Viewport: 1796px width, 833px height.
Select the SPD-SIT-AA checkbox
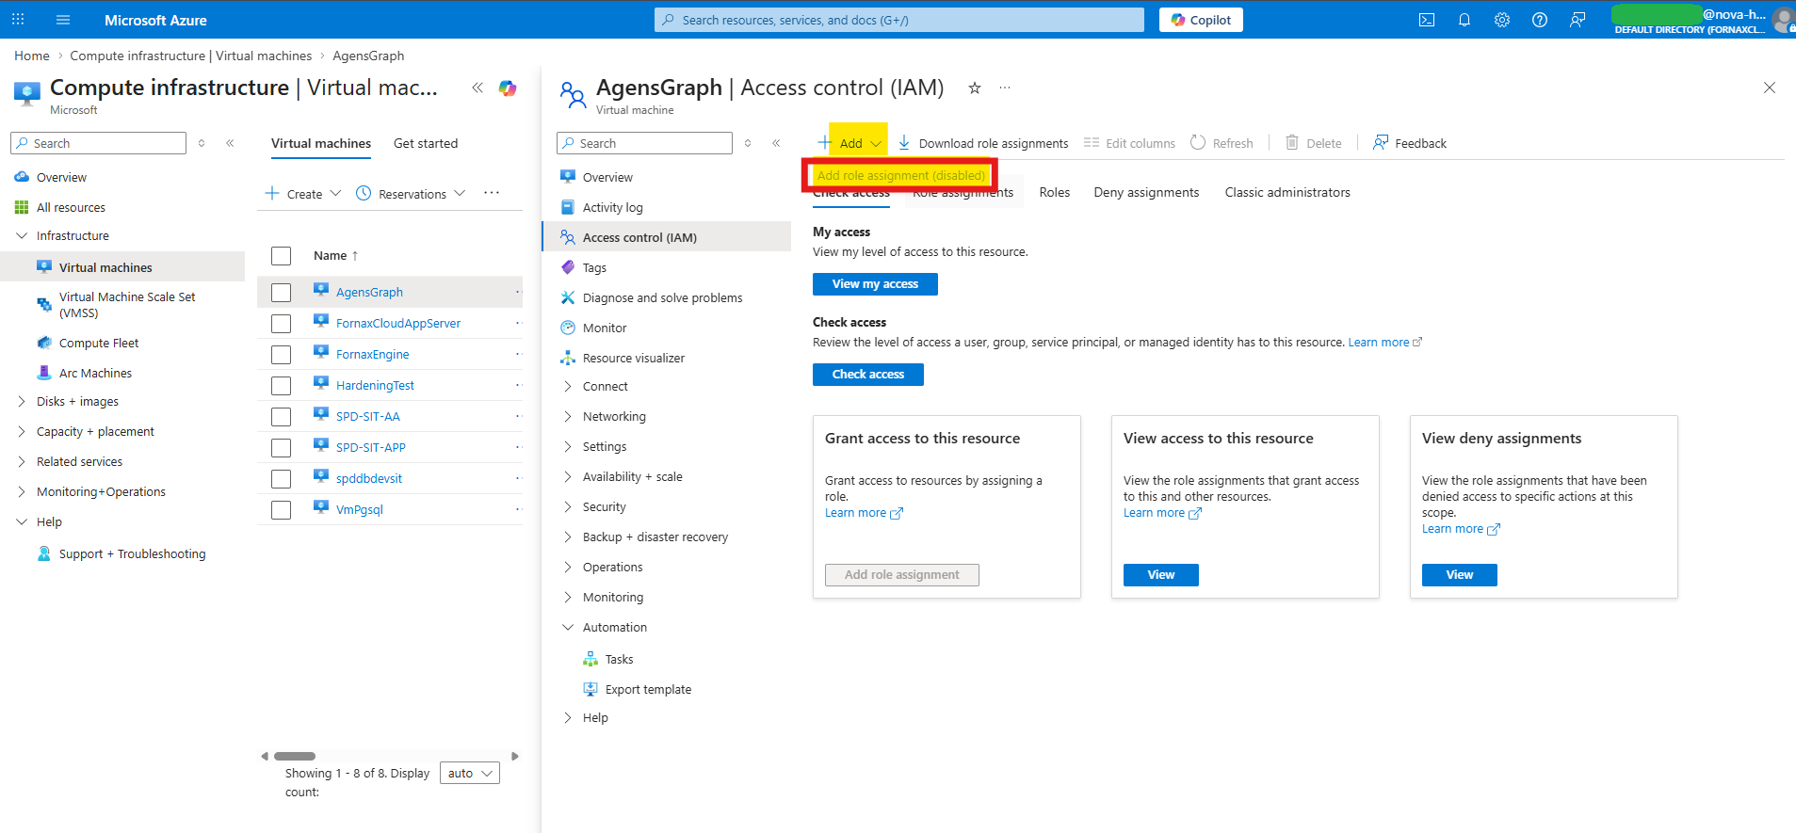tap(281, 417)
